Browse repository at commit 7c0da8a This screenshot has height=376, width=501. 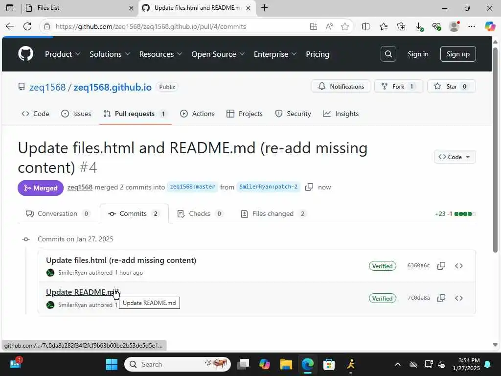pyautogui.click(x=459, y=298)
